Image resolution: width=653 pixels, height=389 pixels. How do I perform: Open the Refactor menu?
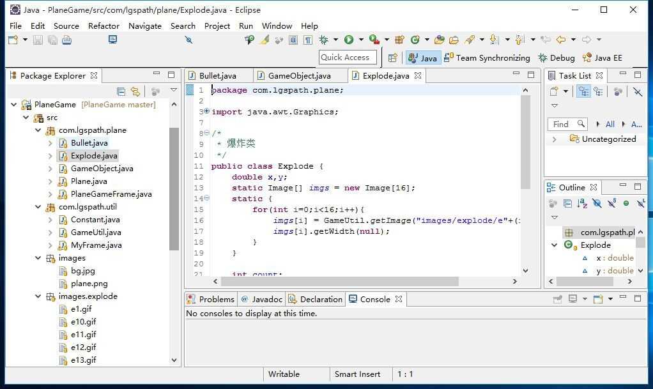tap(104, 26)
